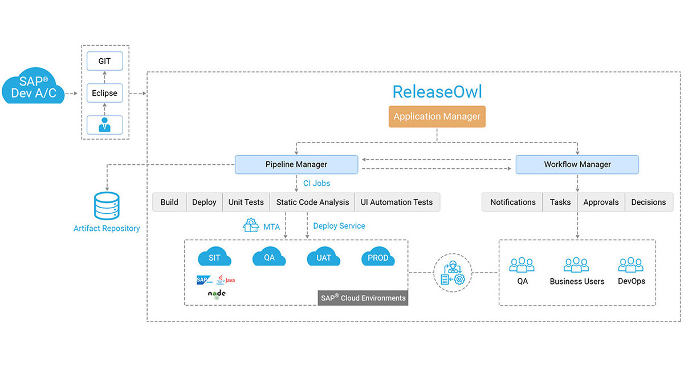Select the SIT cloud environment
Viewport: 684px width, 365px height.
pyautogui.click(x=214, y=258)
